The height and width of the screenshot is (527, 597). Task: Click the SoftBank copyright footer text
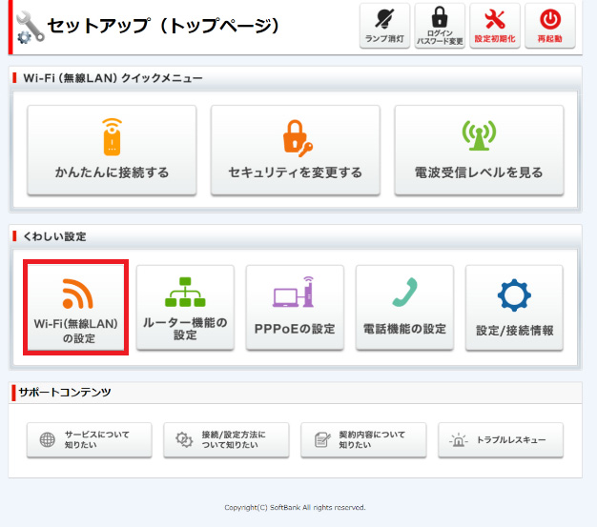click(x=295, y=507)
